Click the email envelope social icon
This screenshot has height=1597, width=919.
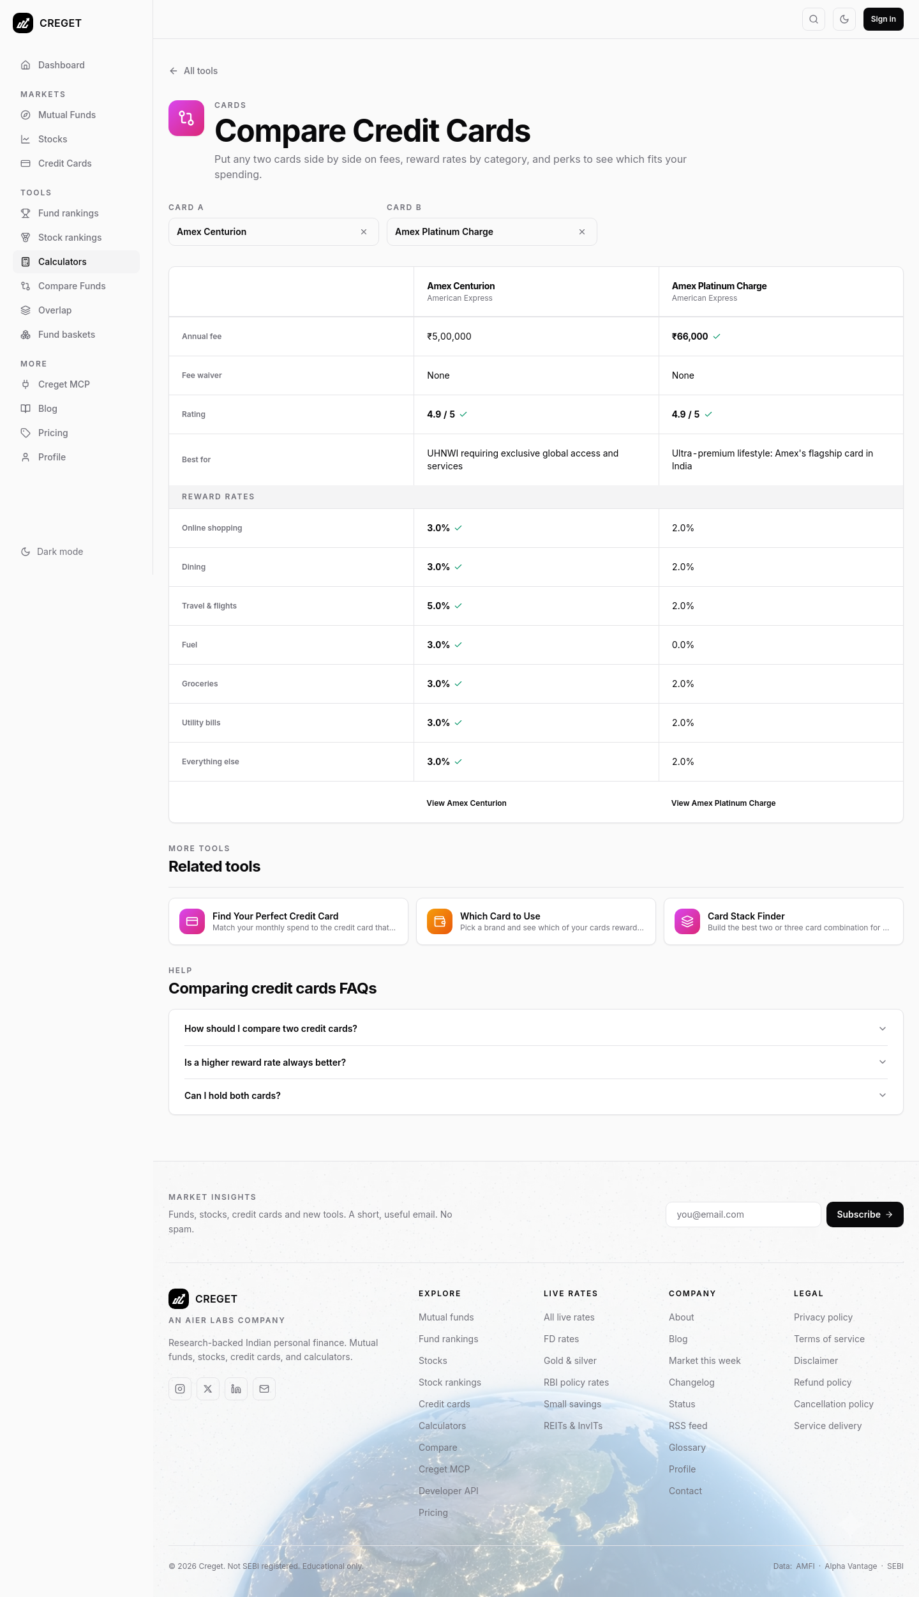[x=264, y=1389]
